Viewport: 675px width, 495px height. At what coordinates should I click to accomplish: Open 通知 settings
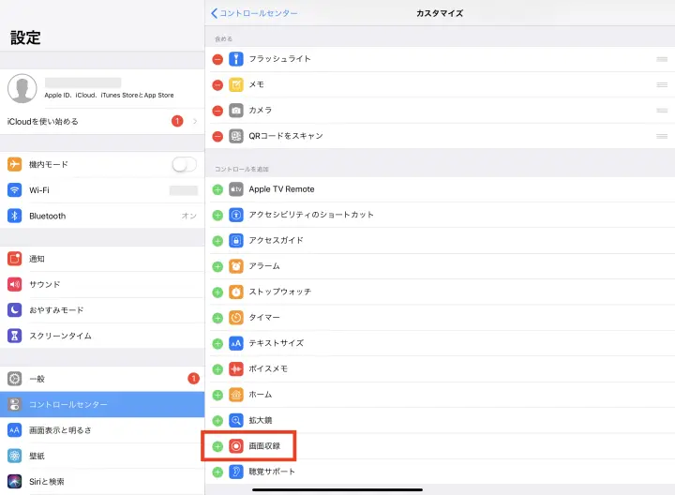[x=102, y=259]
